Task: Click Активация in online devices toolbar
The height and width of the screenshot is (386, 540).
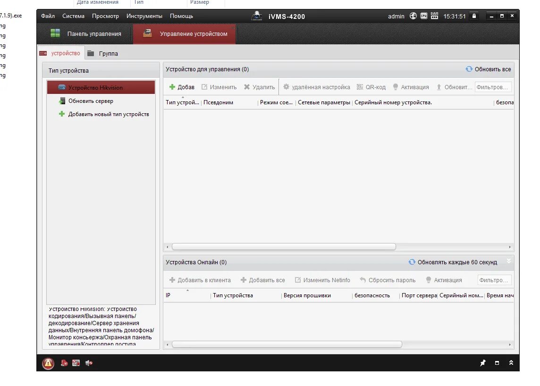Action: click(x=444, y=280)
